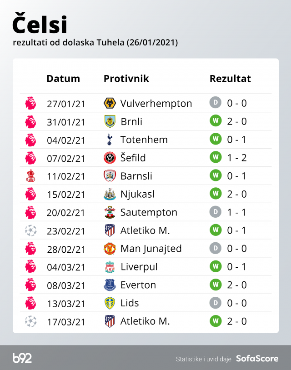Click the Čelsi title heading
291x370 pixels.
(40, 25)
